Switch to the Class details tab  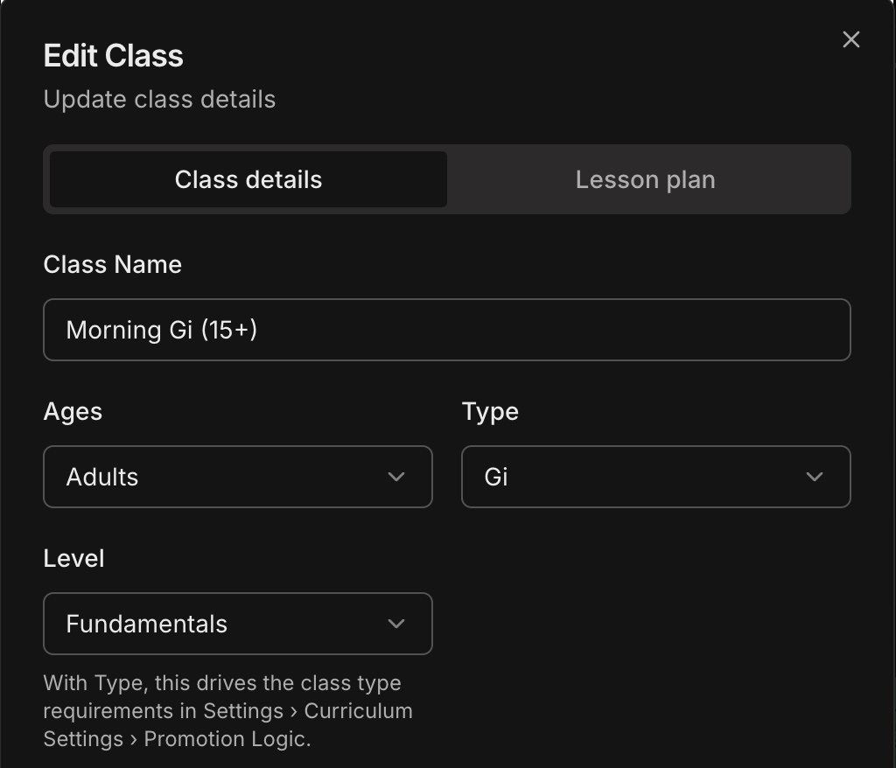pos(248,179)
